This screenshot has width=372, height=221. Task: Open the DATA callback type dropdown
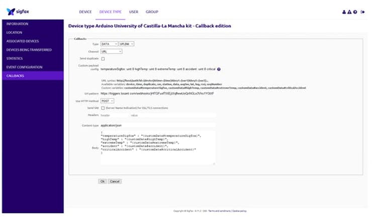(109, 44)
